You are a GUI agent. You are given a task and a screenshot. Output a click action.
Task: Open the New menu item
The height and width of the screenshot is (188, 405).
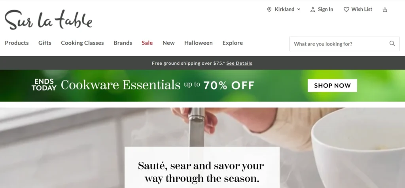[168, 43]
